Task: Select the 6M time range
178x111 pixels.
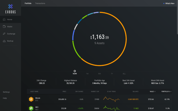Action: 99,73
